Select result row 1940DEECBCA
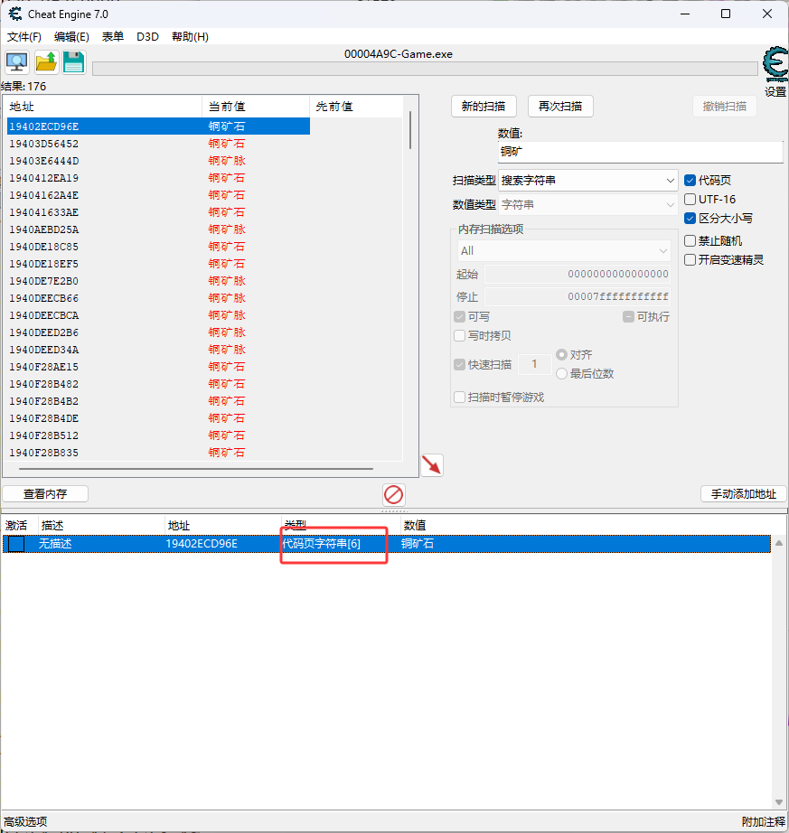The width and height of the screenshot is (789, 833). (x=158, y=315)
